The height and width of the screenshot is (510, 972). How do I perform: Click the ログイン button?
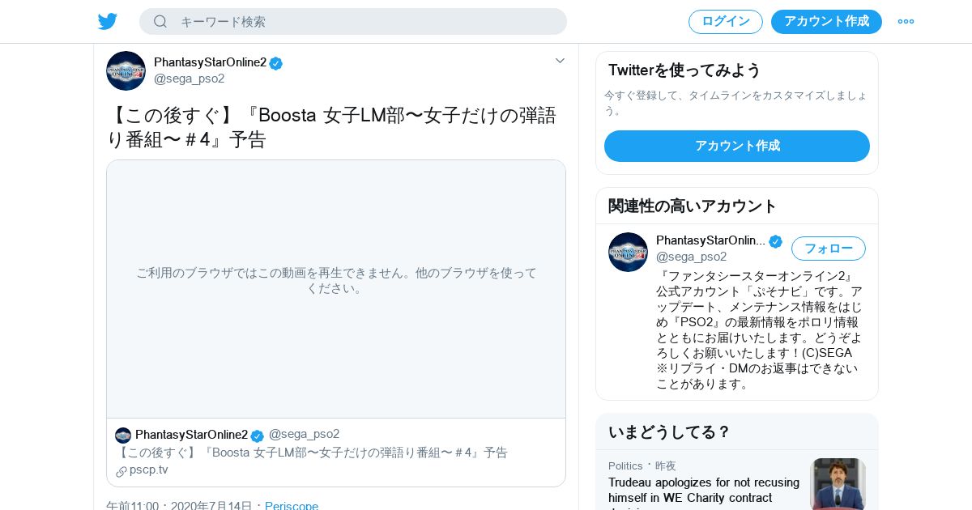(x=726, y=22)
